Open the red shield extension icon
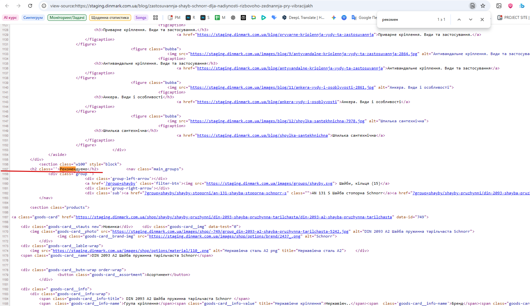The height and width of the screenshot is (306, 530). coord(510,6)
